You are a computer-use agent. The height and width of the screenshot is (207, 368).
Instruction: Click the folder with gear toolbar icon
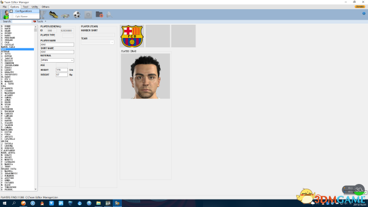pyautogui.click(x=99, y=14)
